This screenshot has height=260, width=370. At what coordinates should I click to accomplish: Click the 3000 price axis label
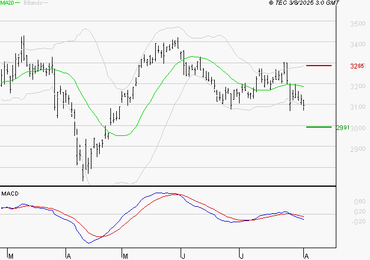tap(358, 128)
